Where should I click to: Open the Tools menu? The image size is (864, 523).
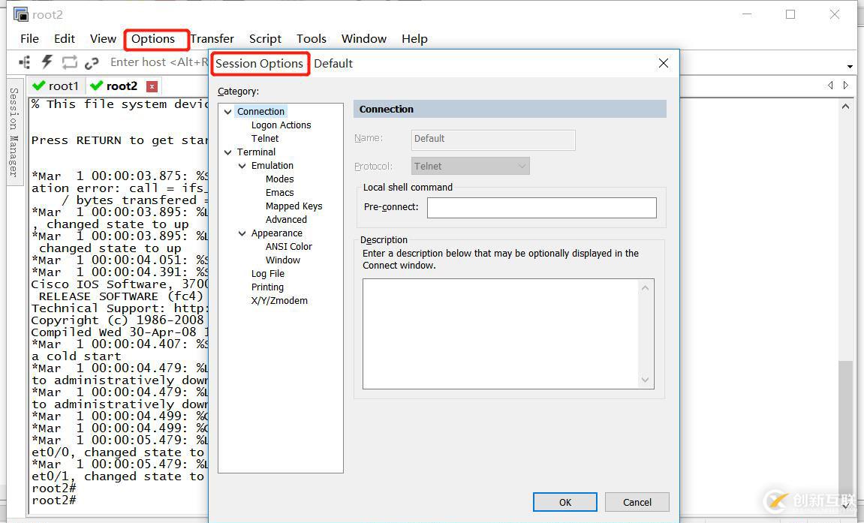(x=312, y=38)
